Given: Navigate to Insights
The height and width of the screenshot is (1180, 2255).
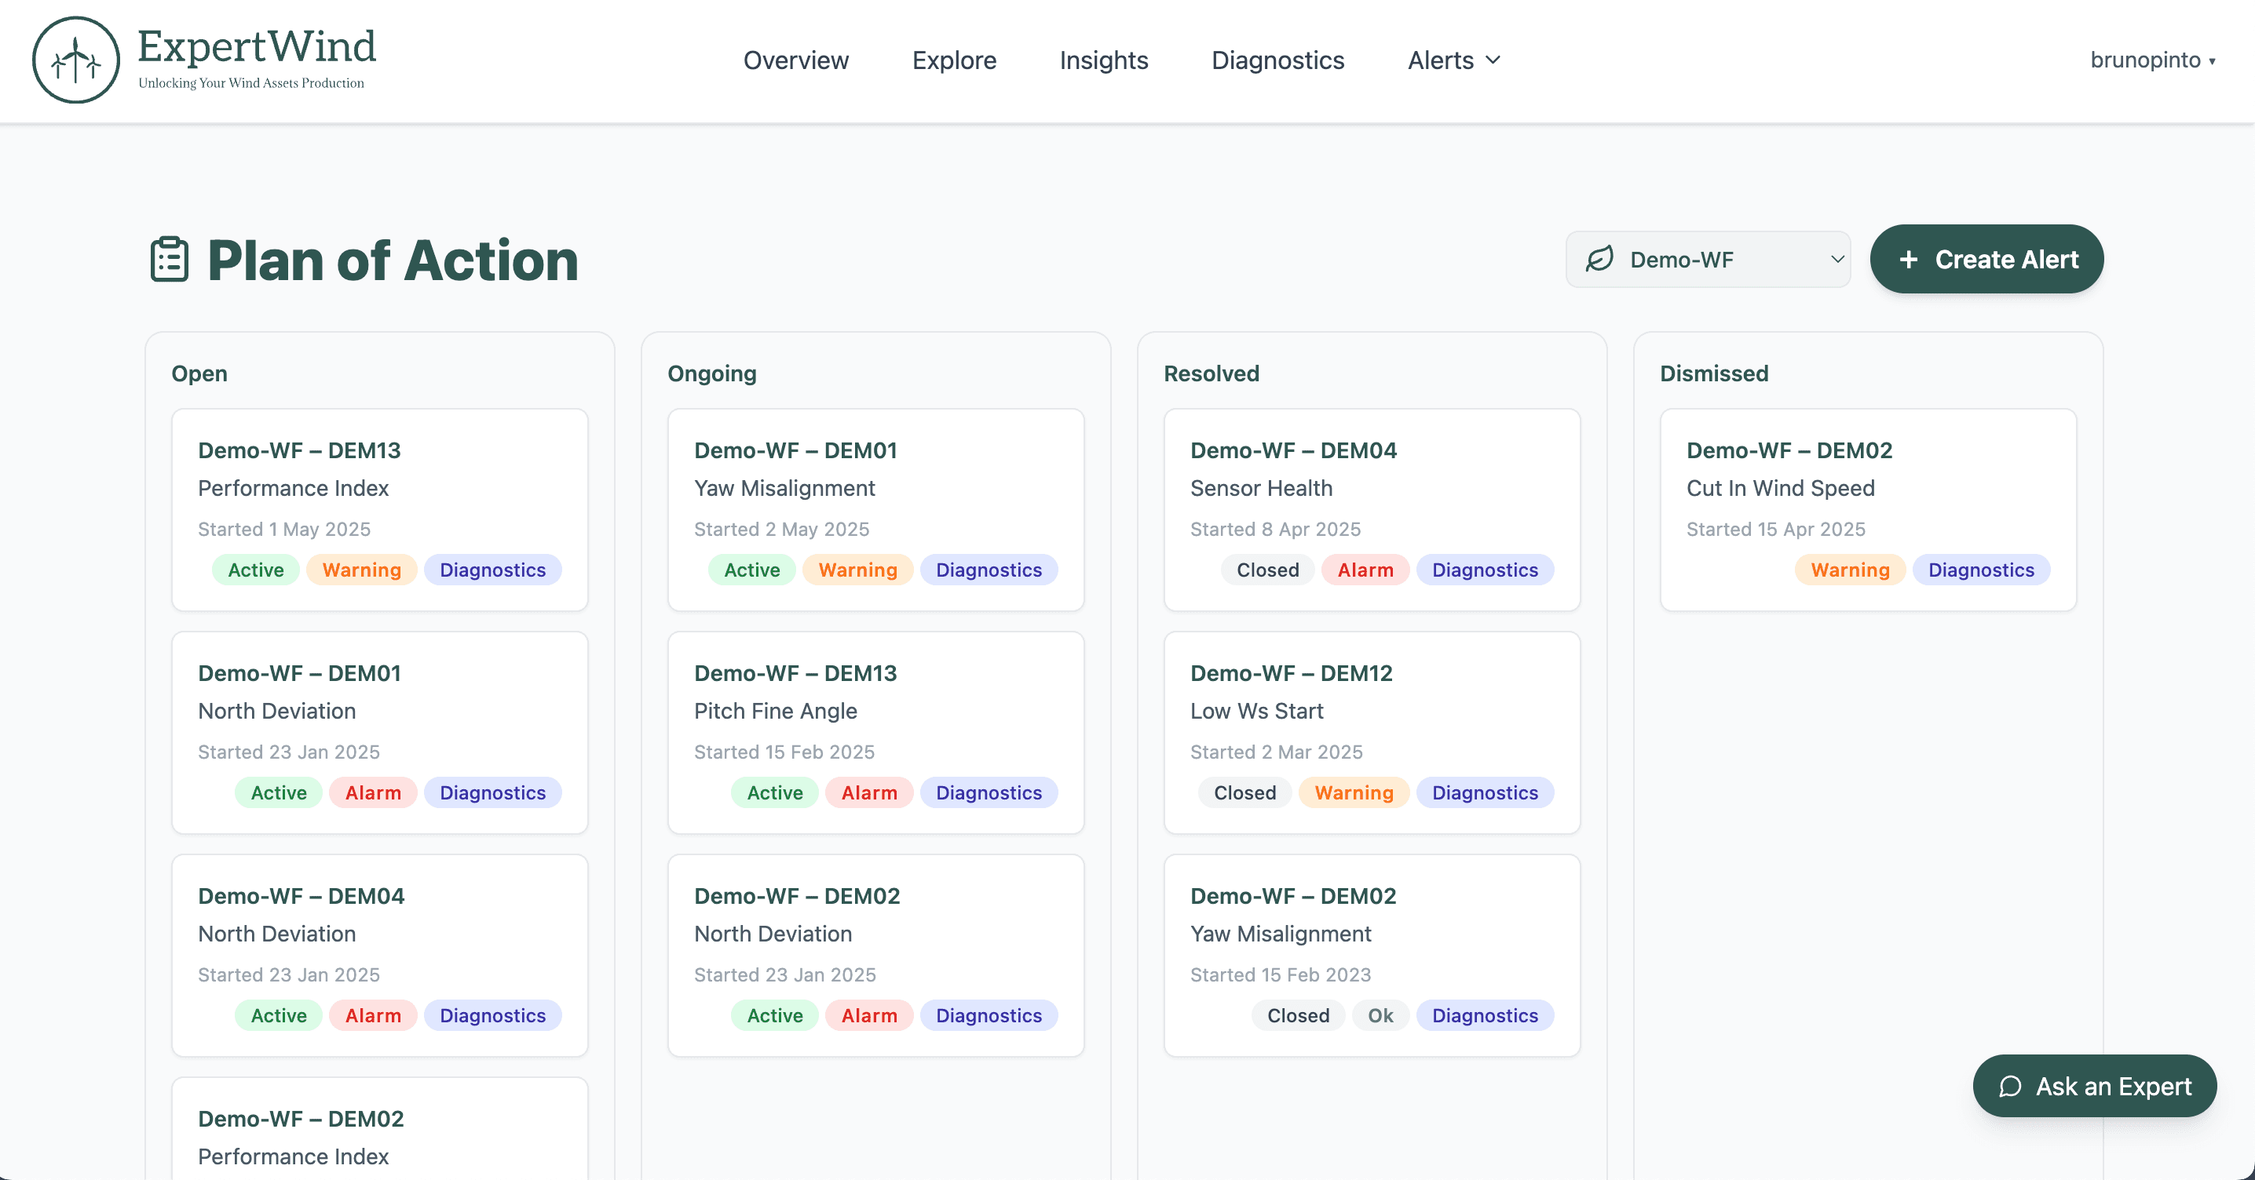Looking at the screenshot, I should (1103, 60).
